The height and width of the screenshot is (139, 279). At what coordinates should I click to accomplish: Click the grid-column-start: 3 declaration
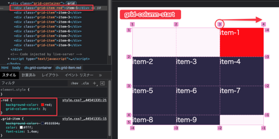click(x=26, y=109)
